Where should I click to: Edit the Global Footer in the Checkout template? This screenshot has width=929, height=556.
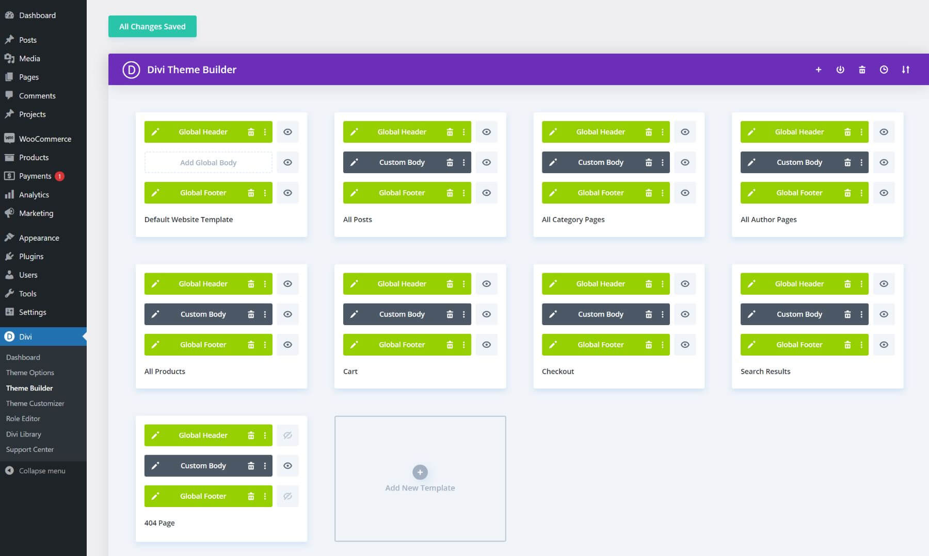553,344
